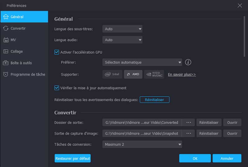This screenshot has height=167, width=248.
Task: Select the NVIDIA NVENC support badge
Action: (x=154, y=74)
